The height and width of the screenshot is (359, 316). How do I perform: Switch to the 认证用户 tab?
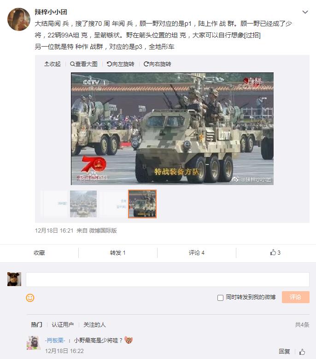tap(63, 325)
